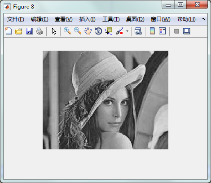211x183 pixels.
Task: Click the MATLAB logo in the title bar
Action: pyautogui.click(x=7, y=7)
